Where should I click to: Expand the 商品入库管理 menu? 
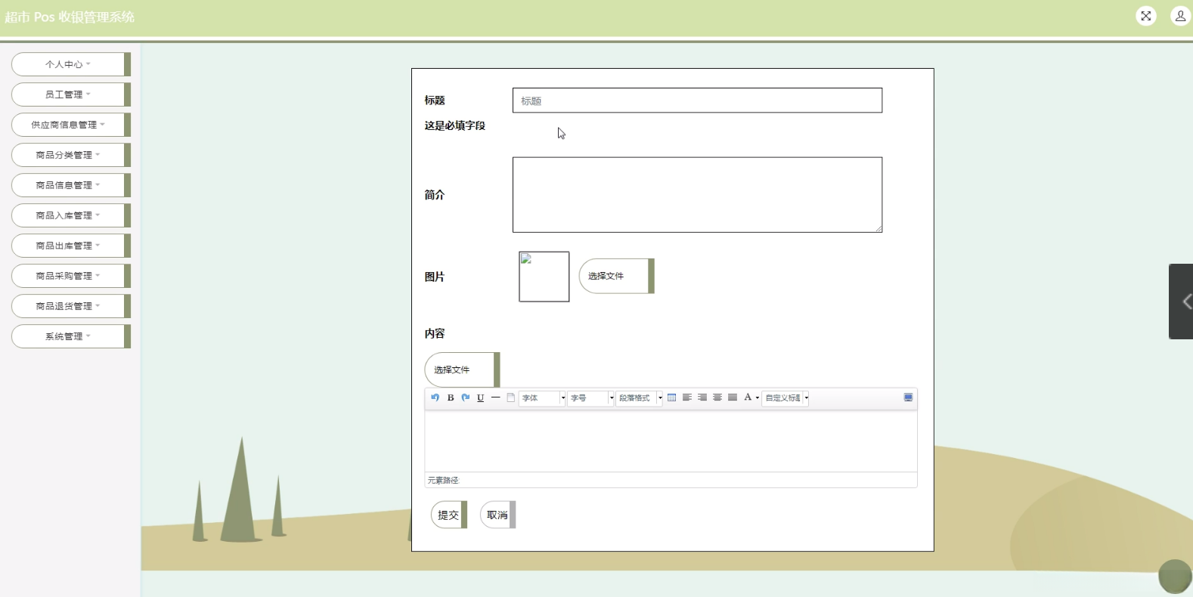(x=71, y=215)
